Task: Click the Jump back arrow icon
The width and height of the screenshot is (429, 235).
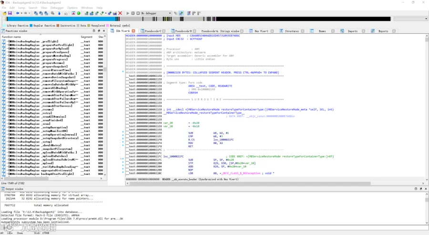Action: point(18,13)
